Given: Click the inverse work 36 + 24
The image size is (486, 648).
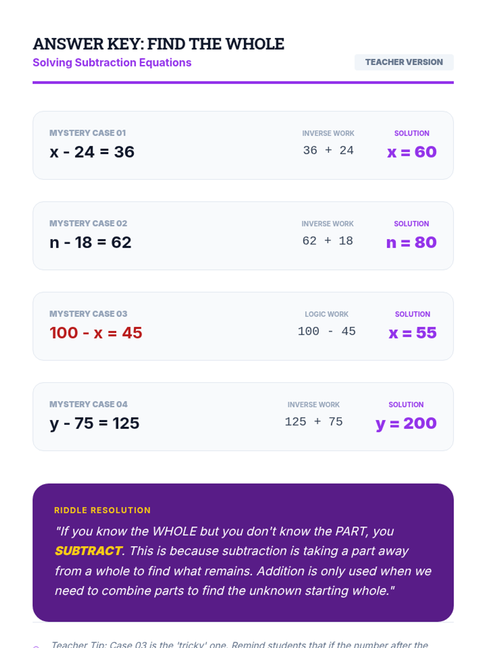Looking at the screenshot, I should coord(328,151).
